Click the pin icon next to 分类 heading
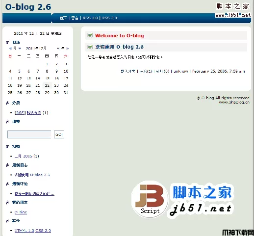Image resolution: width=254 pixels, height=236 pixels. (x=7, y=103)
